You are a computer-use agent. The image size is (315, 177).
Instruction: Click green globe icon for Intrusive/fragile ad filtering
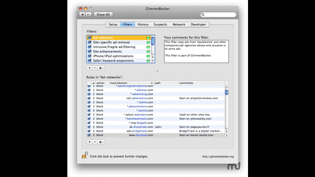click(148, 47)
